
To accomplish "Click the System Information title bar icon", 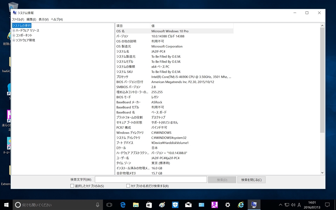I will [x=14, y=13].
